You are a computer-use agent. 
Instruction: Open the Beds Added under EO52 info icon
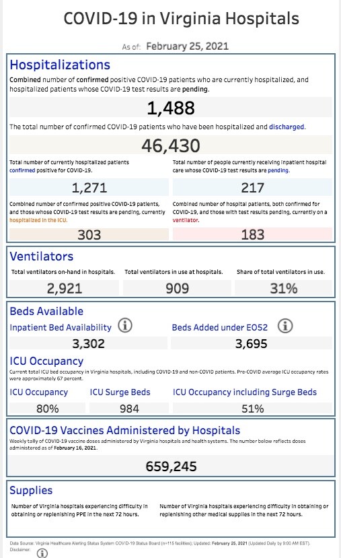click(285, 326)
